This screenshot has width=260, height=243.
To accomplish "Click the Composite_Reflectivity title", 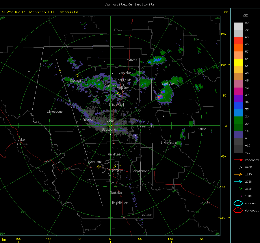I will pyautogui.click(x=130, y=4).
